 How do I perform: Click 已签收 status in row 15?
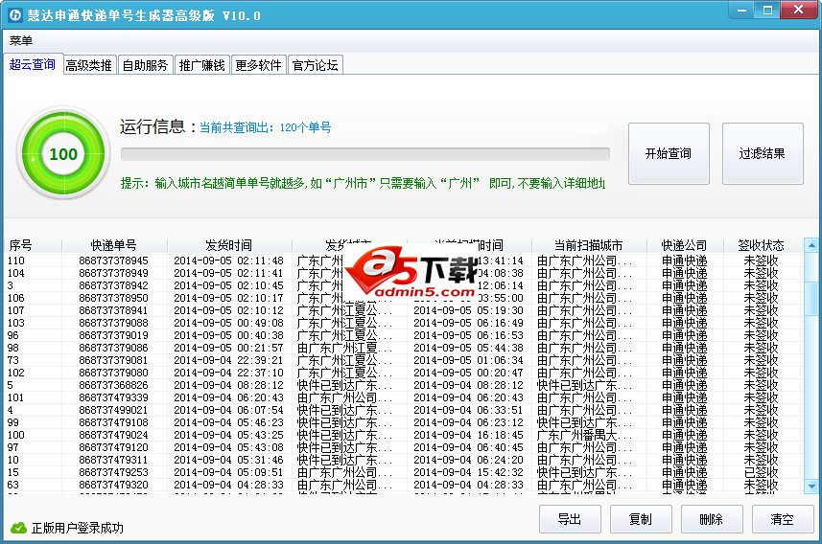(x=761, y=473)
